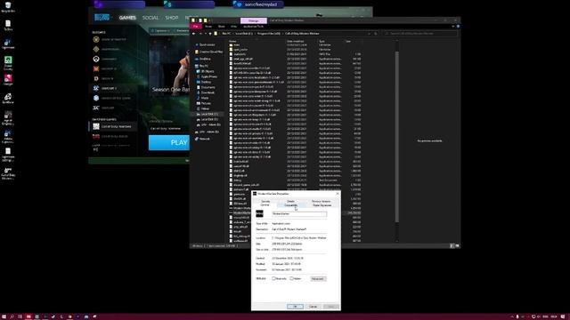Open Explorer help icon
This screenshot has height=320, width=570.
point(458,27)
